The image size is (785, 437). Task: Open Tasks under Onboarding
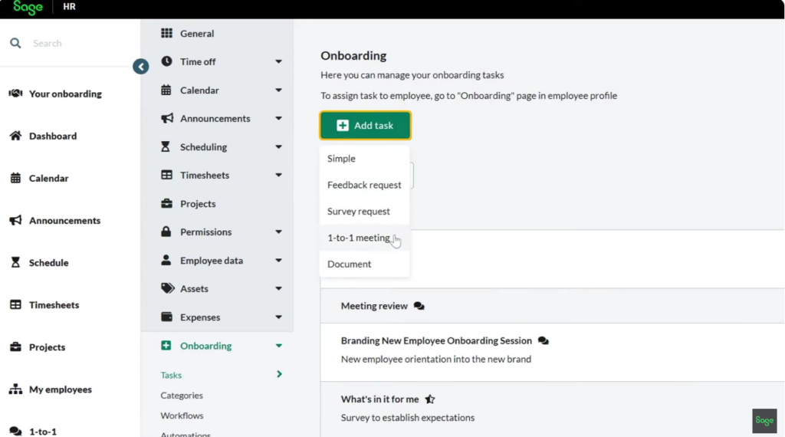(171, 375)
